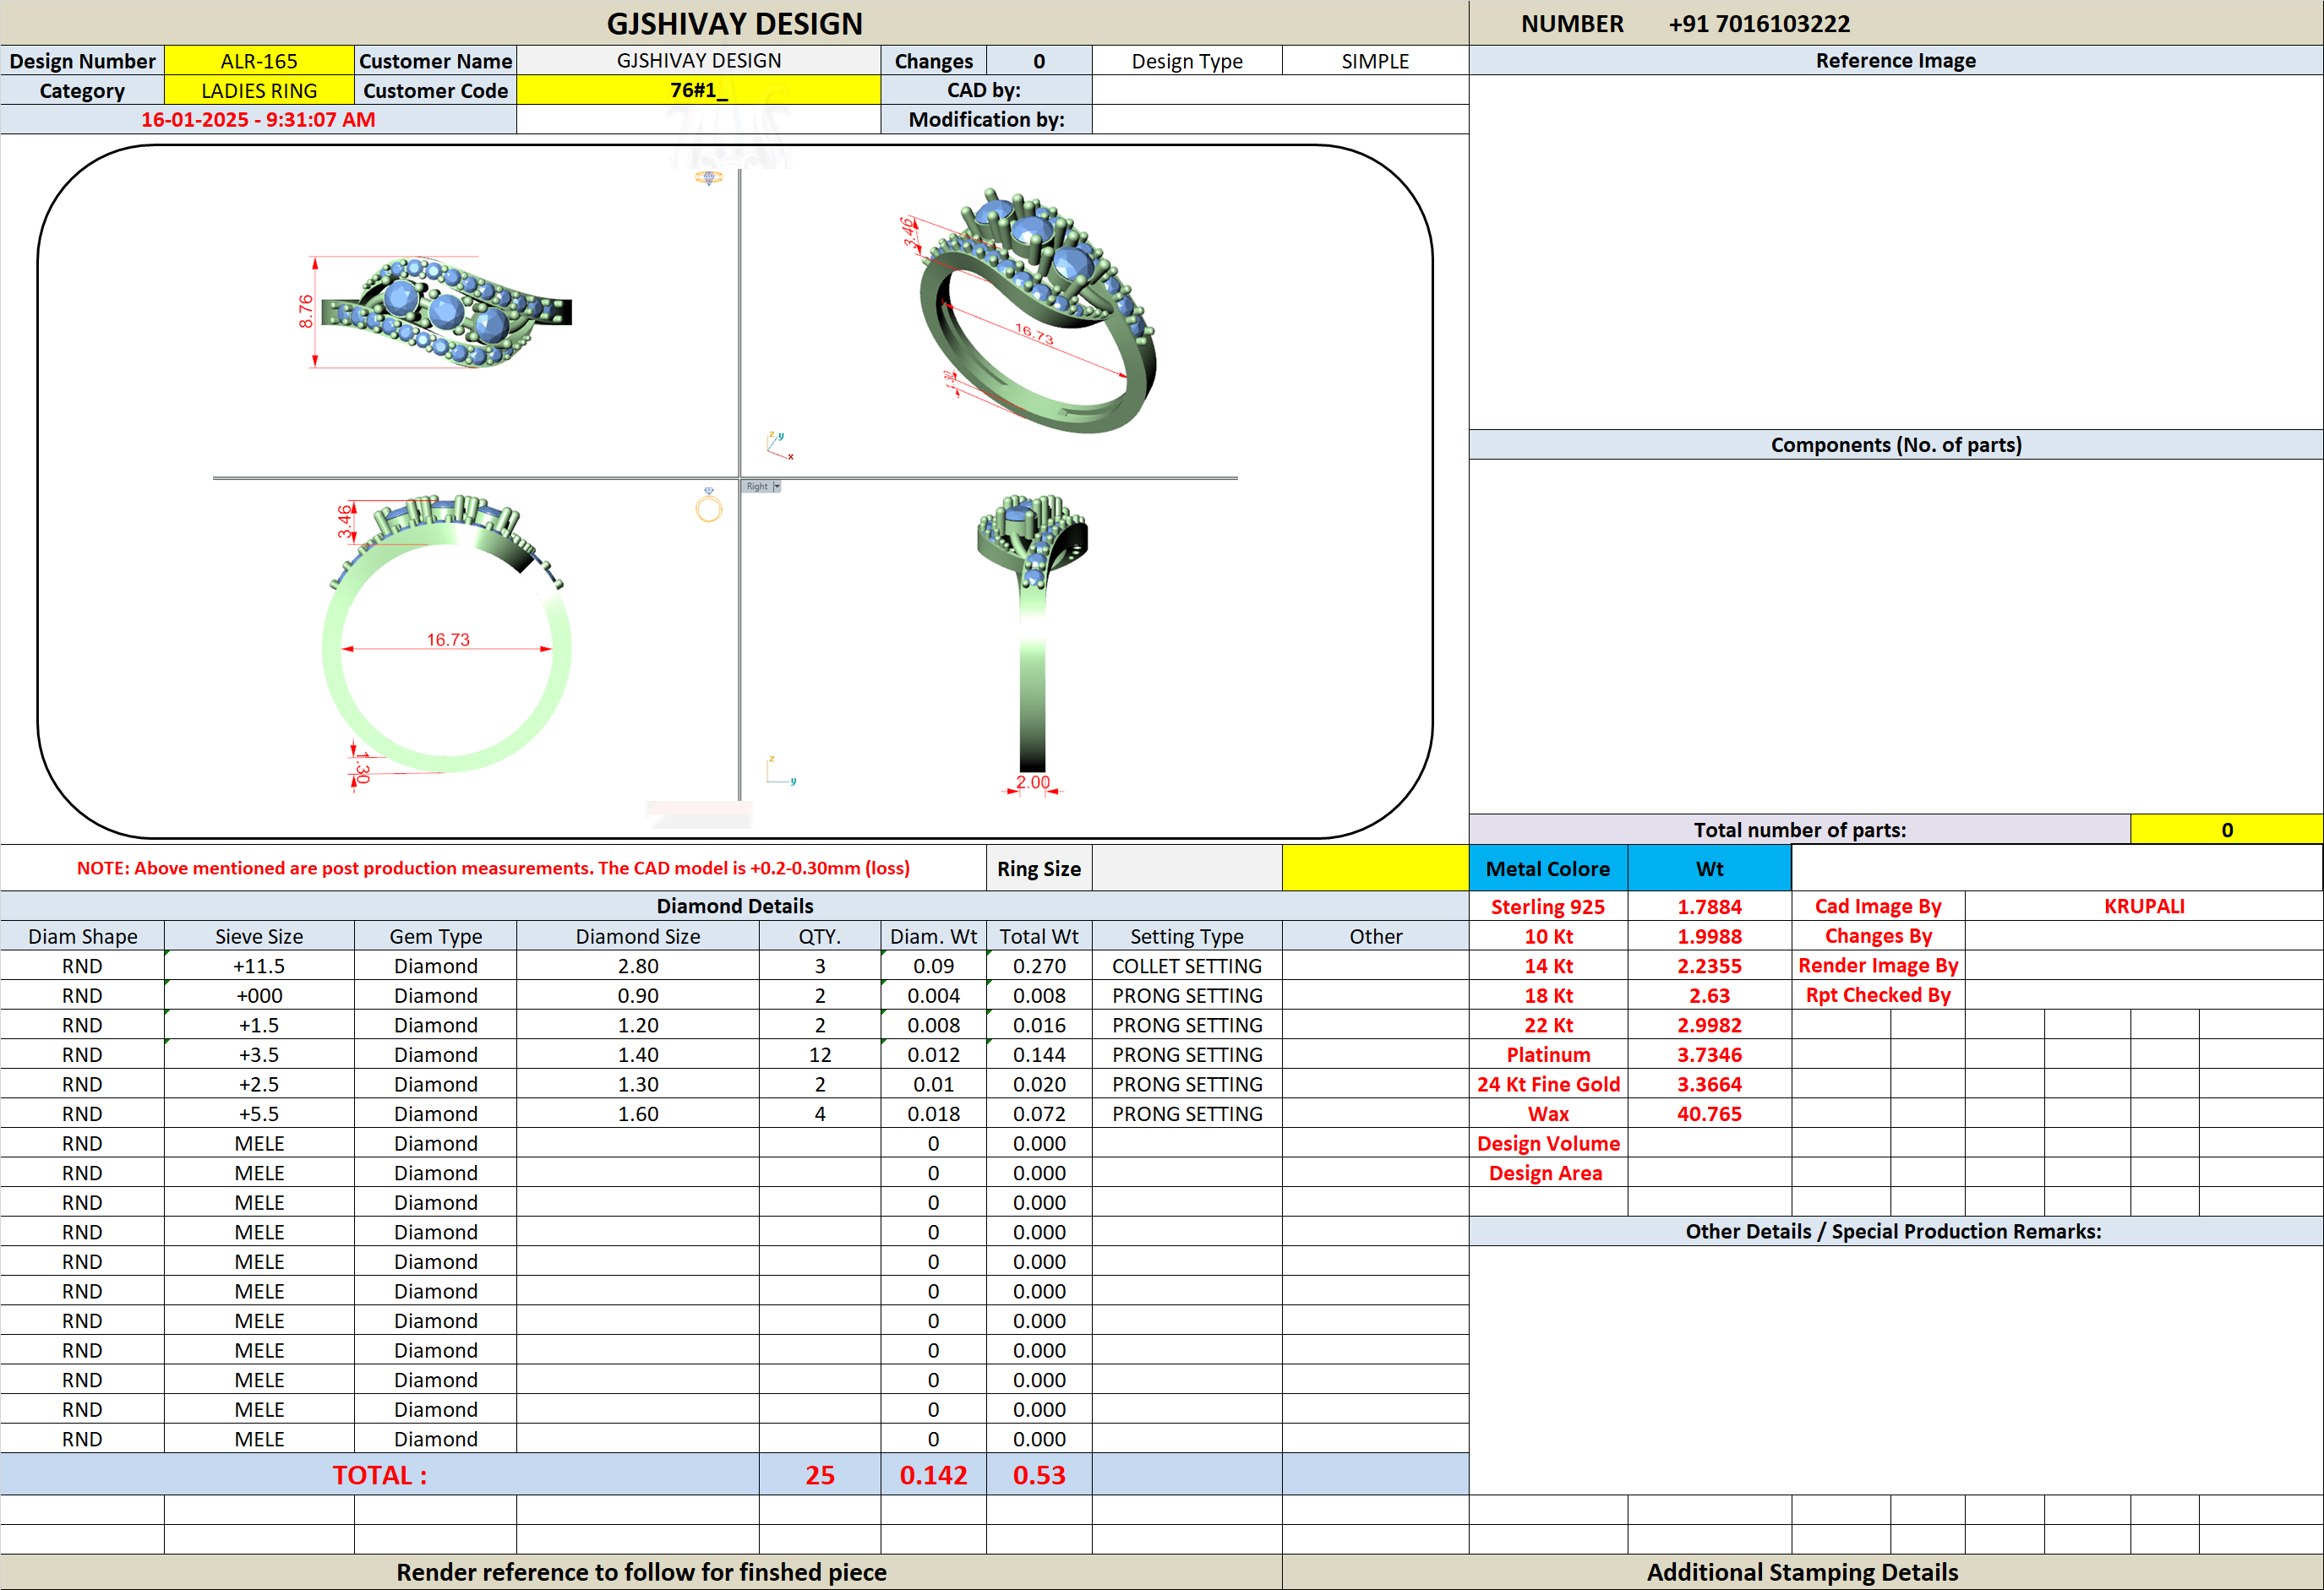2324x1590 pixels.
Task: Click the perspective ring rendering
Action: 1038,311
